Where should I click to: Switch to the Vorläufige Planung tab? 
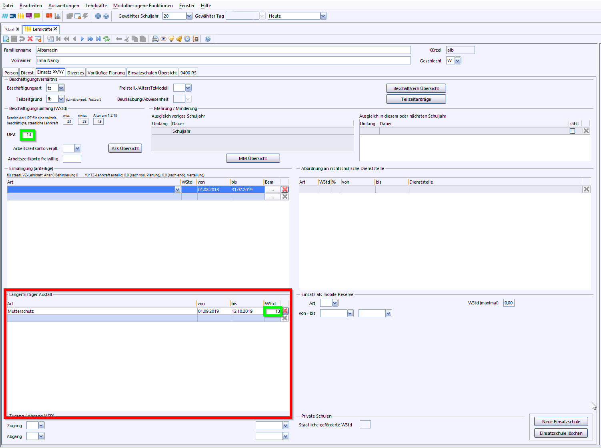click(106, 73)
